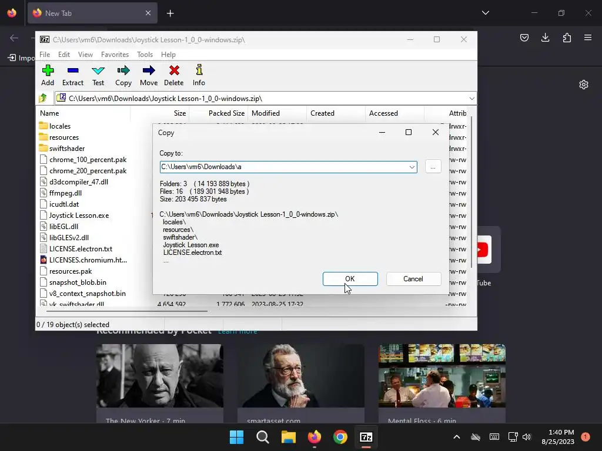
Task: Open the Favorites menu
Action: coord(115,55)
